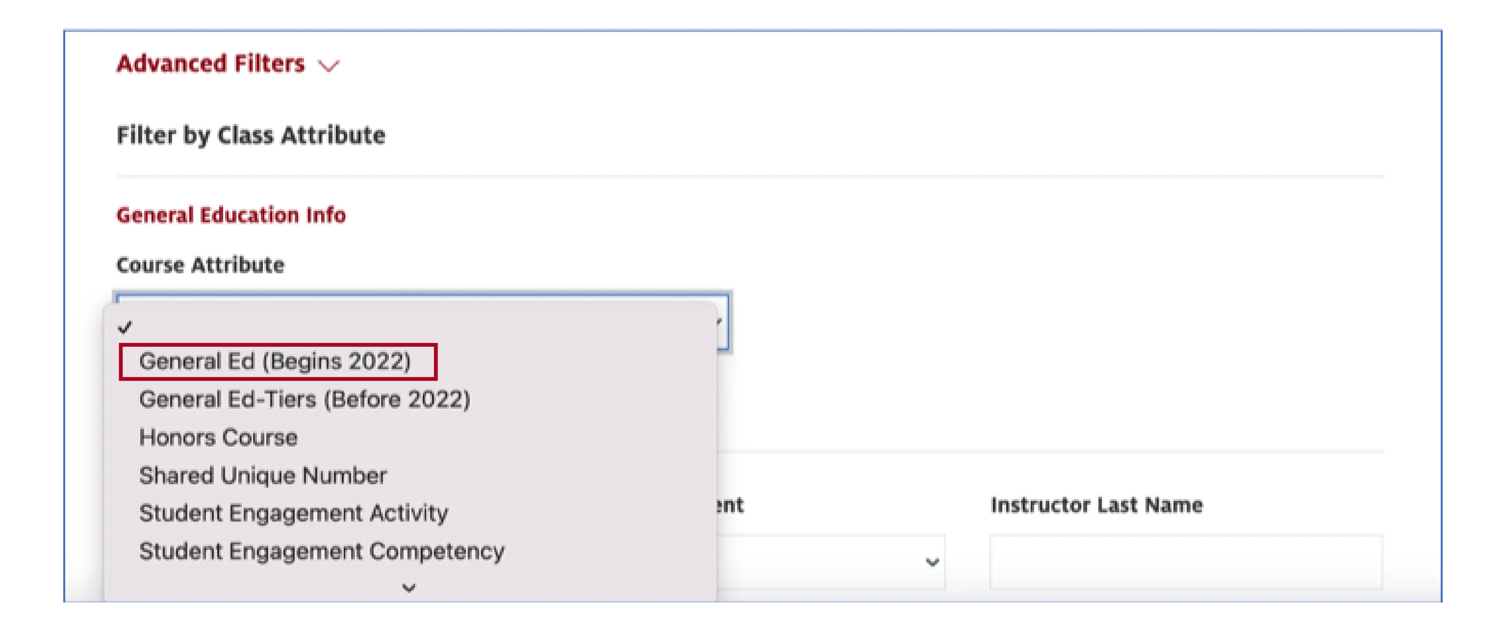Select General Ed (Begins 2022) option
This screenshot has width=1502, height=628.
click(x=275, y=362)
